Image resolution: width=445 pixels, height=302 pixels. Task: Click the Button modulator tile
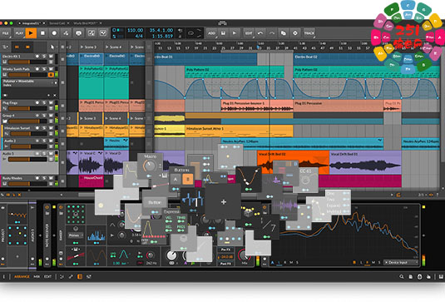click(x=155, y=202)
